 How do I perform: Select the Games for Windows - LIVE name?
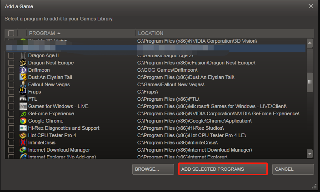coord(58,106)
